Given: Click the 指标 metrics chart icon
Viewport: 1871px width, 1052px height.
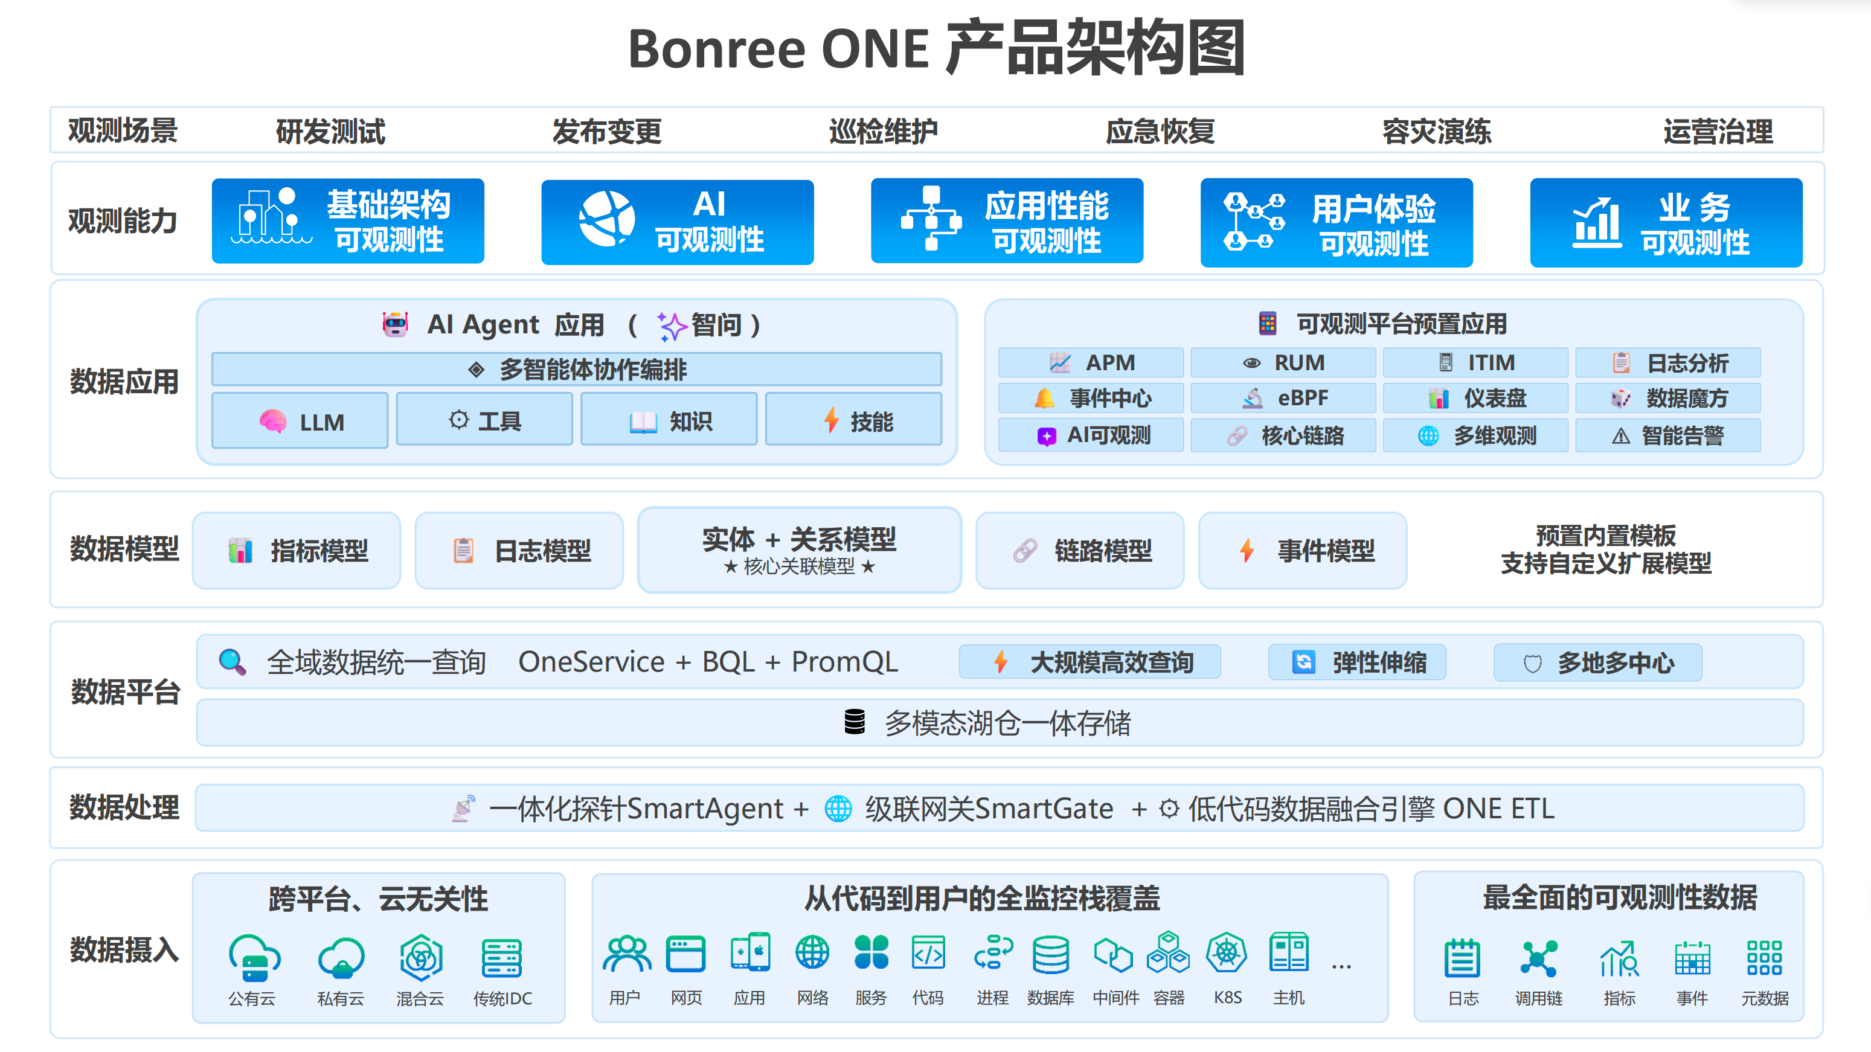Looking at the screenshot, I should point(1620,959).
